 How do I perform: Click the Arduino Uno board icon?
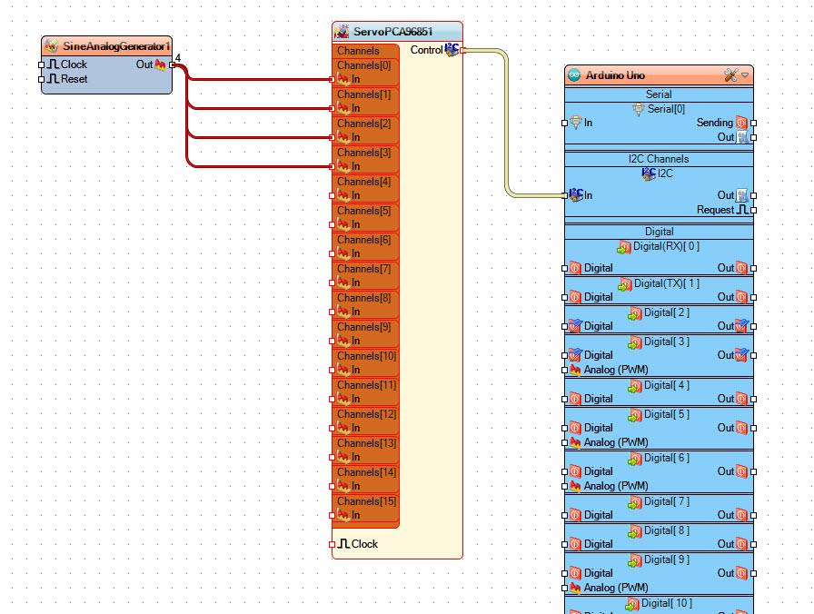[574, 75]
